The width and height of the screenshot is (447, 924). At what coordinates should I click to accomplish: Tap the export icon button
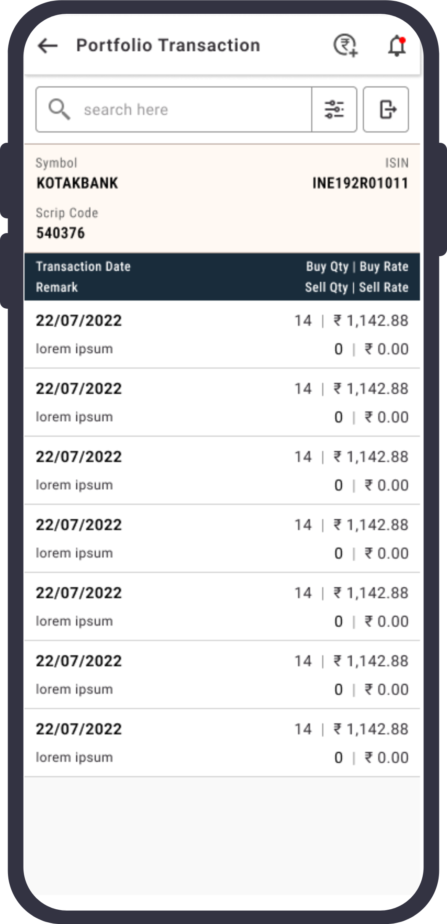[386, 110]
